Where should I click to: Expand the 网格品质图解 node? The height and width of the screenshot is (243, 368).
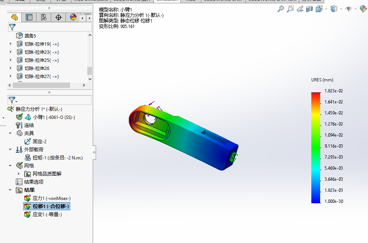19,174
